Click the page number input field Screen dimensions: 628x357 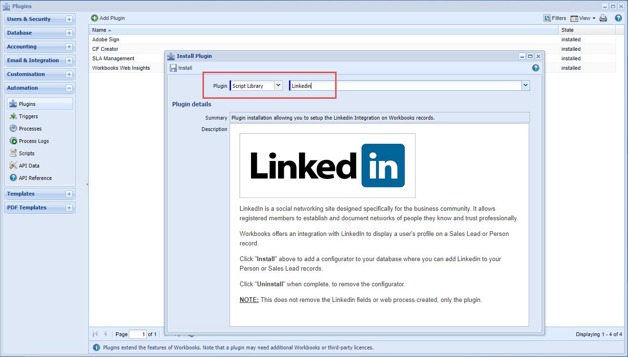[x=138, y=334]
